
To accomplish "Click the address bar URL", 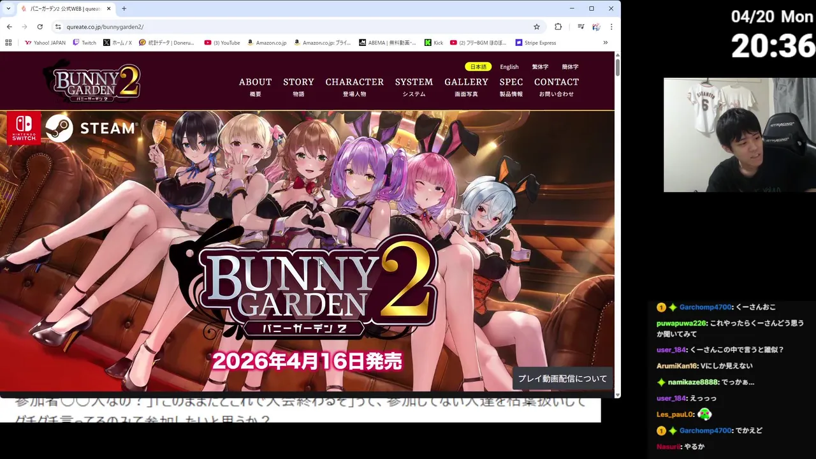I will 105,27.
